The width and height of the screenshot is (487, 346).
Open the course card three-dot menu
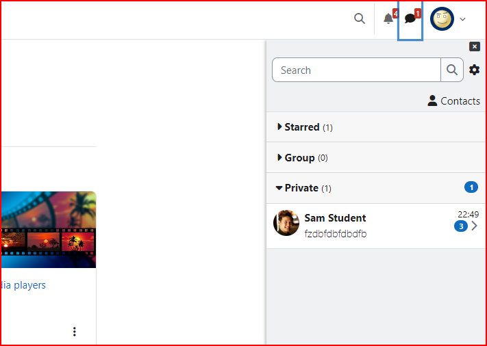tap(74, 332)
